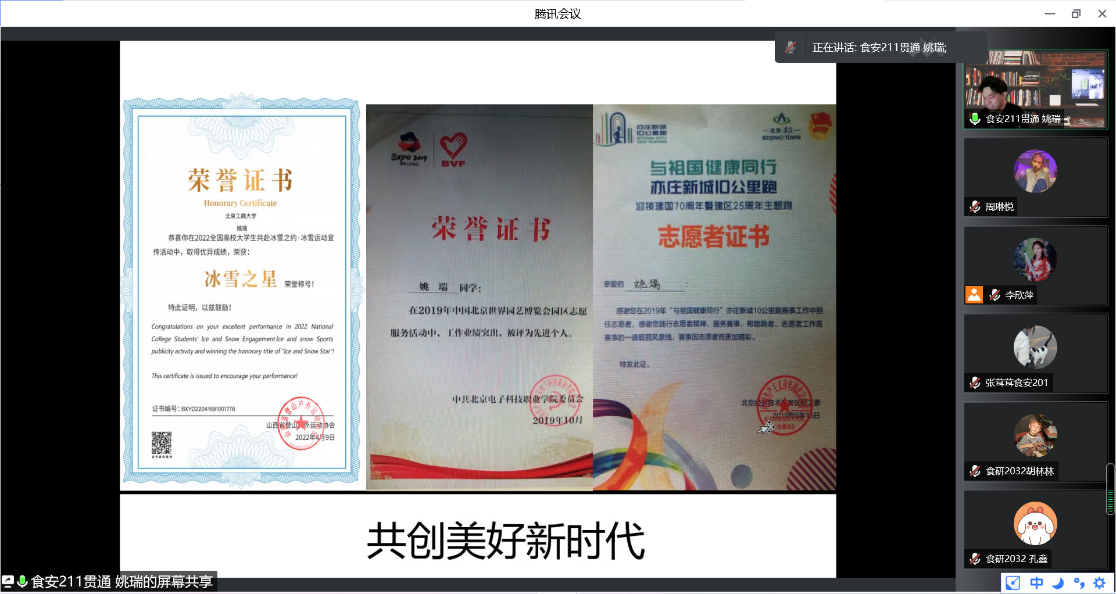Select 周琳悦's participant tile
Screen dimensions: 1116x594
click(1035, 177)
